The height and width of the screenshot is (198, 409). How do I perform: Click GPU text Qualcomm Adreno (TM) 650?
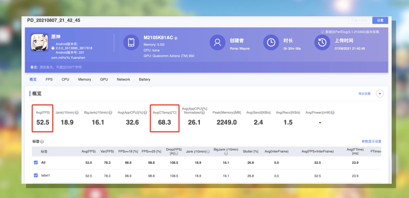[x=169, y=56]
